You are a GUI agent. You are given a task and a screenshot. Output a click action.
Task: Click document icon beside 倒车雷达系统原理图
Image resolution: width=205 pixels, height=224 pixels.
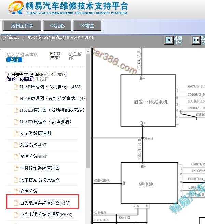[x=16, y=180]
